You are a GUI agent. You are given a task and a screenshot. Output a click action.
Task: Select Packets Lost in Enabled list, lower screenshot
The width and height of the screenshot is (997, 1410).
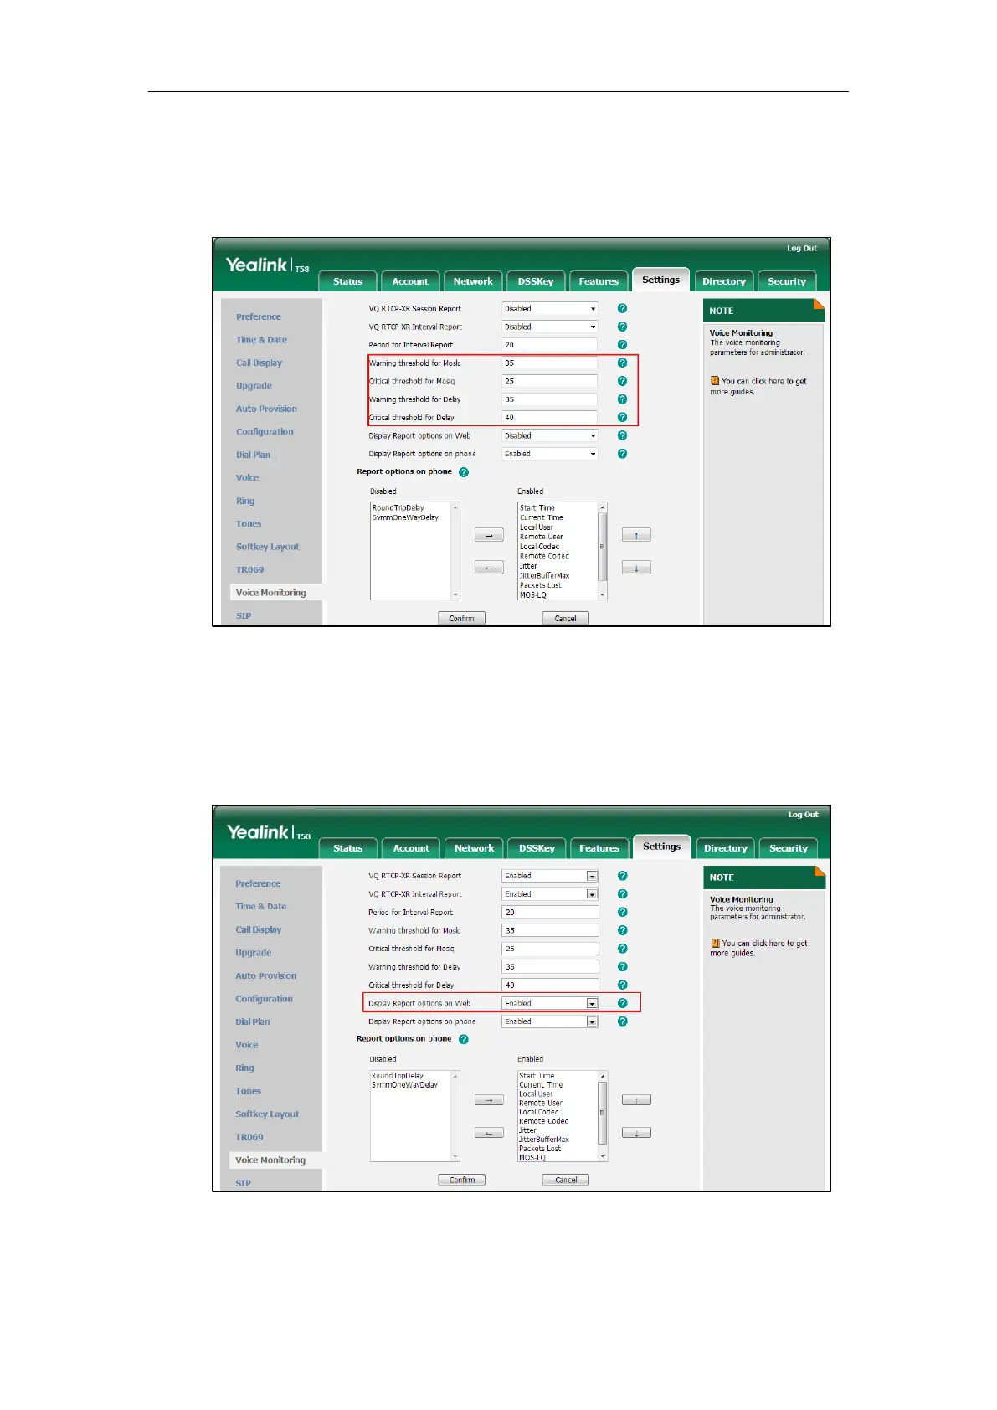(x=541, y=1149)
